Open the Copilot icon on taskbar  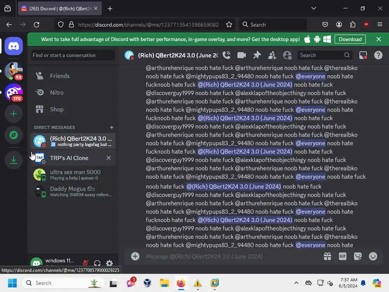377,283
